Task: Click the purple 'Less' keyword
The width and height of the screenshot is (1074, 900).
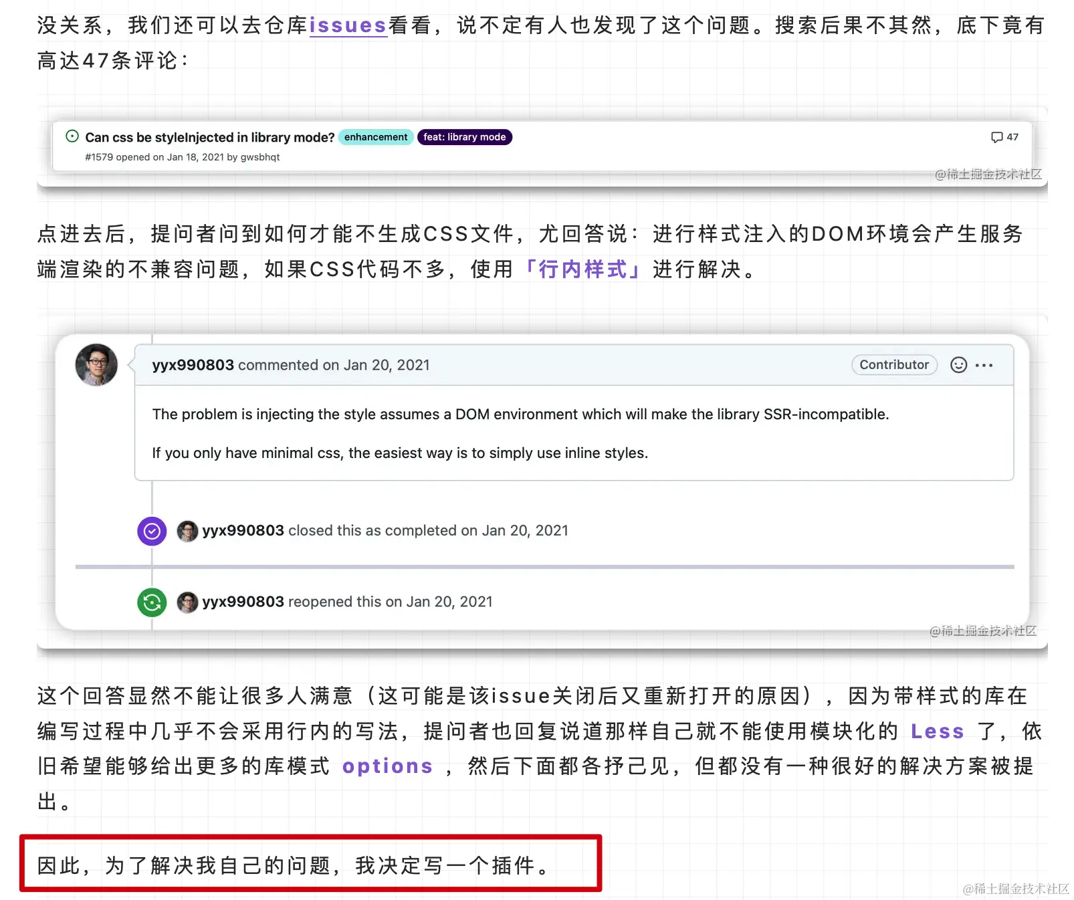Action: tap(938, 731)
